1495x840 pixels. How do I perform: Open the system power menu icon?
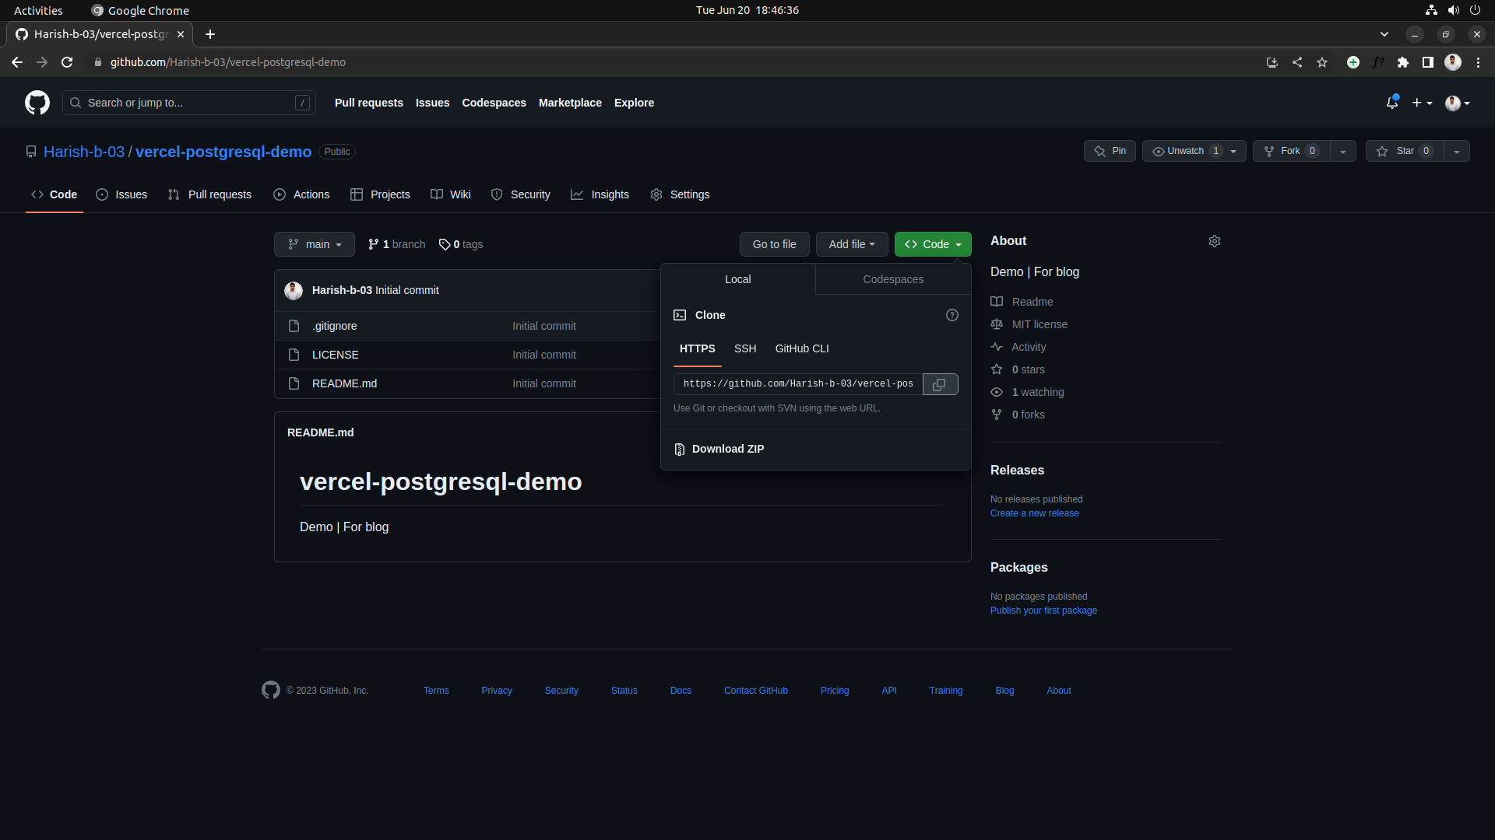pyautogui.click(x=1475, y=10)
